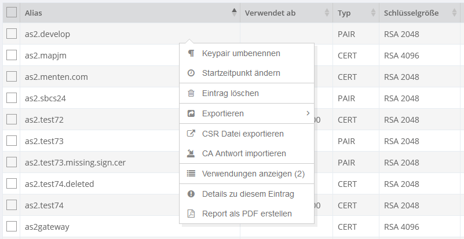464x239 pixels.
Task: Tick the checkbox for as2.develop
Action: pyautogui.click(x=12, y=34)
